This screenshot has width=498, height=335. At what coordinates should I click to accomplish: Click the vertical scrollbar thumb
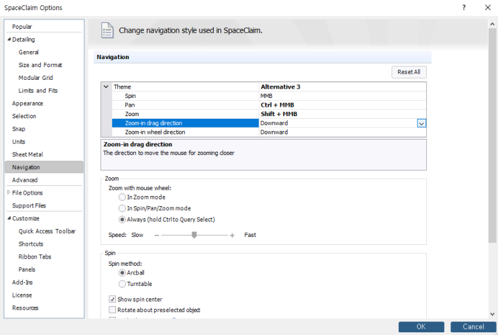point(492,135)
